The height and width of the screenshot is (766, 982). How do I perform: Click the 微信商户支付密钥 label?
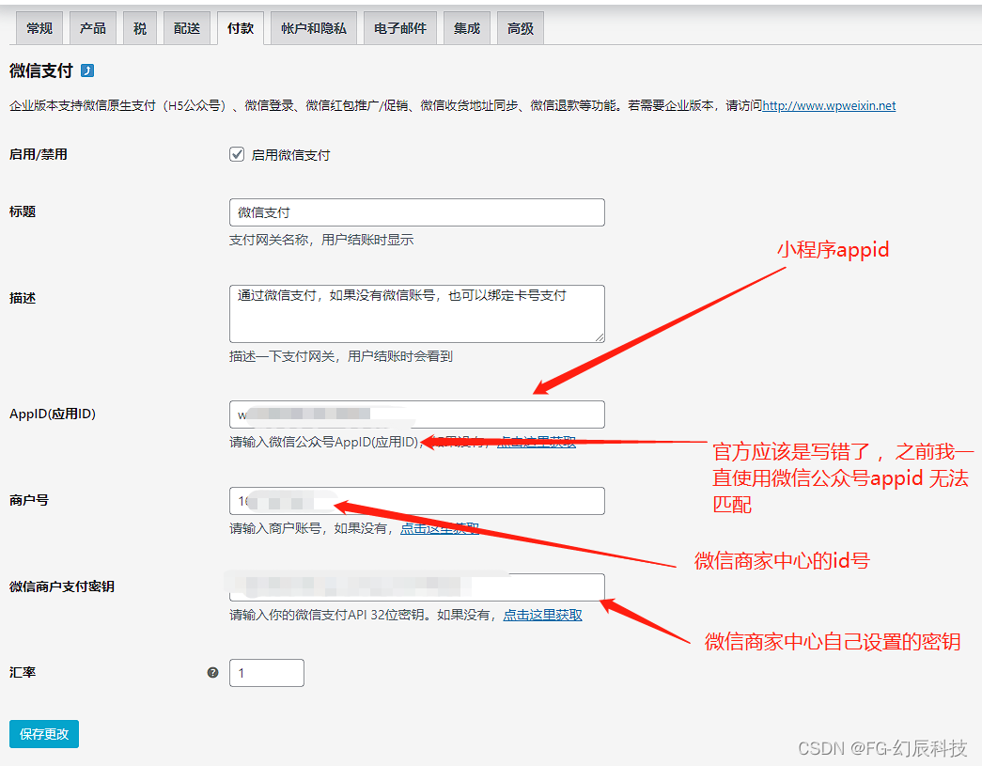61,586
